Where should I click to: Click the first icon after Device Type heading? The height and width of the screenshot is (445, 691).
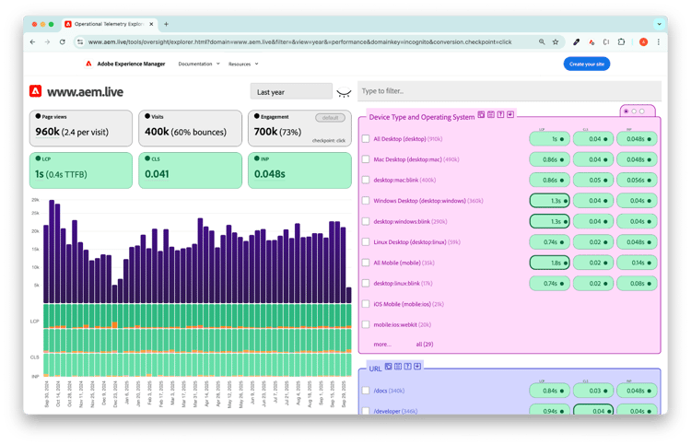(481, 115)
